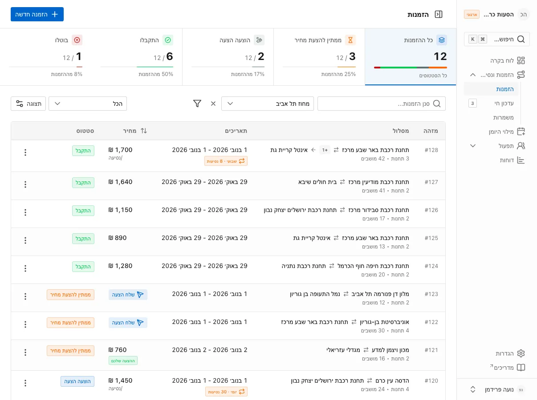Open the three-dot menu for order #120
The image size is (537, 400).
pos(25,383)
